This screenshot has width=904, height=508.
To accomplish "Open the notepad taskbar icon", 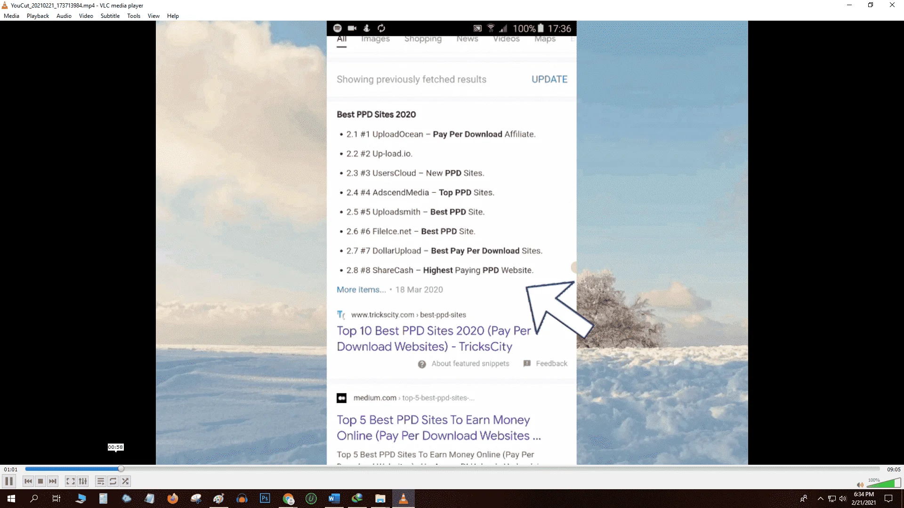I will tap(150, 499).
